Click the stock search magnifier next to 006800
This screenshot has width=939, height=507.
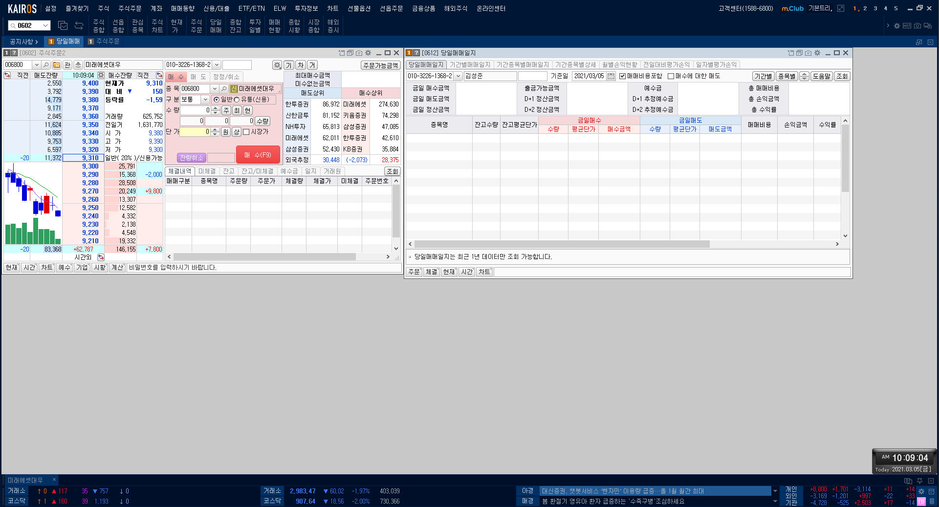click(x=46, y=65)
